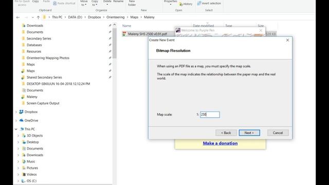
Task: Click Invert selection in ribbon
Action: pos(209,4)
